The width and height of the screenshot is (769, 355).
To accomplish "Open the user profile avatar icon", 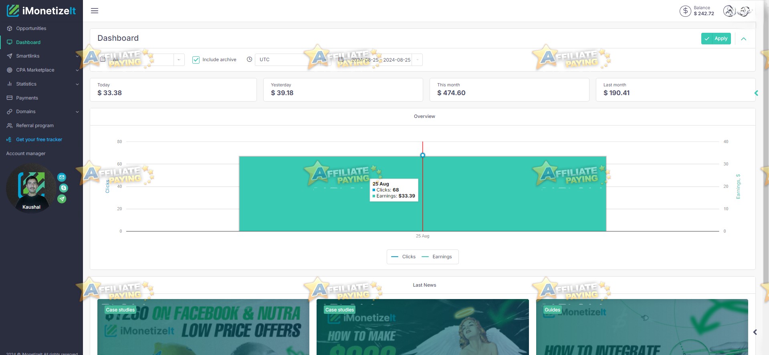I will point(729,11).
